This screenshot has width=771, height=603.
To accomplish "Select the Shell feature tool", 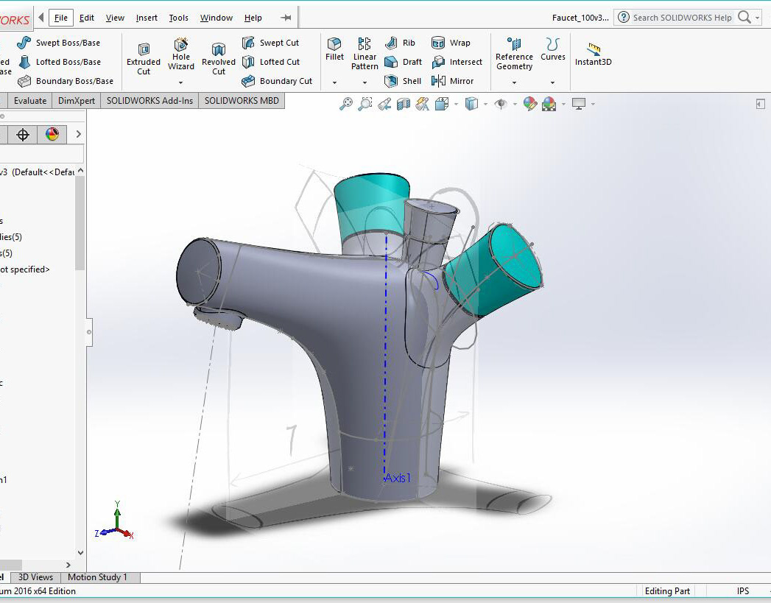I will click(403, 81).
